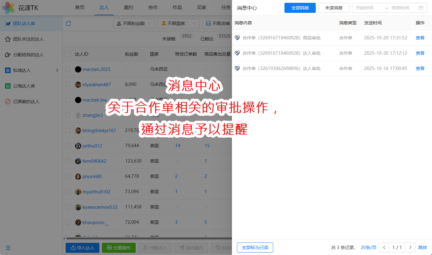Viewport: 432px width, 255px height.
Task: Toggle the select-all checkbox in table header
Action: pyautogui.click(x=68, y=54)
